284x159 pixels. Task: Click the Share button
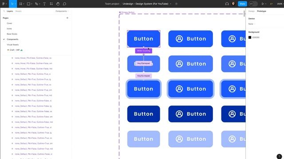(242, 4)
